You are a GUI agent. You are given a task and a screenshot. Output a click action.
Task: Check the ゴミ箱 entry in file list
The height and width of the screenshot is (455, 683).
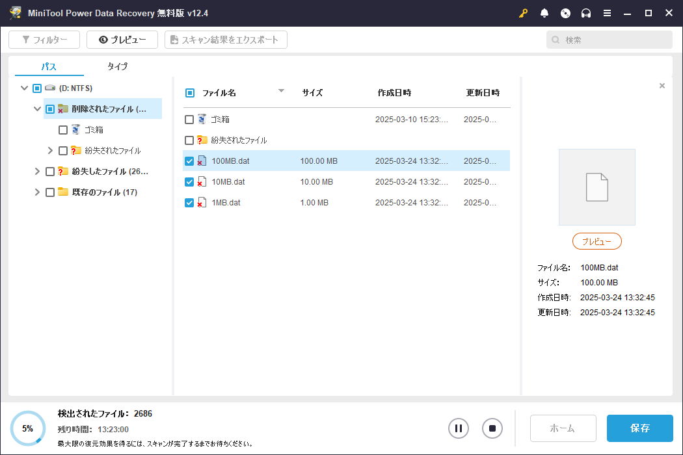pyautogui.click(x=189, y=119)
